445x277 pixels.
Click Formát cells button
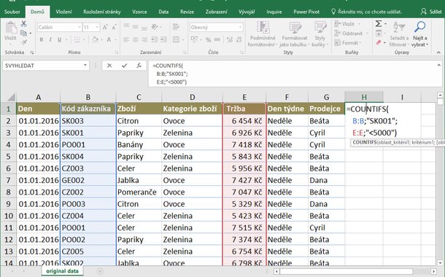(x=348, y=43)
